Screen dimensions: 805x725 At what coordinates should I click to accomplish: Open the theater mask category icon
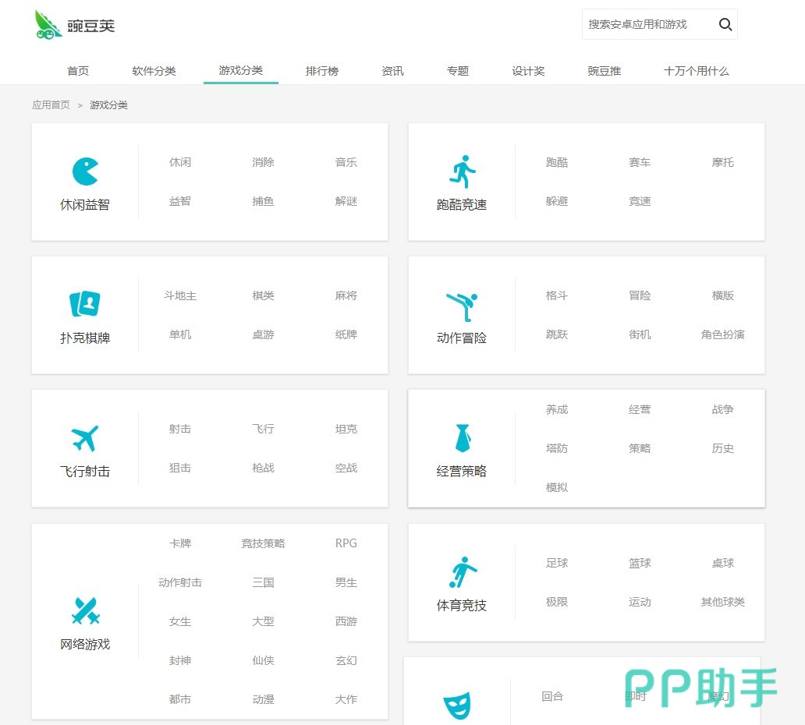456,706
